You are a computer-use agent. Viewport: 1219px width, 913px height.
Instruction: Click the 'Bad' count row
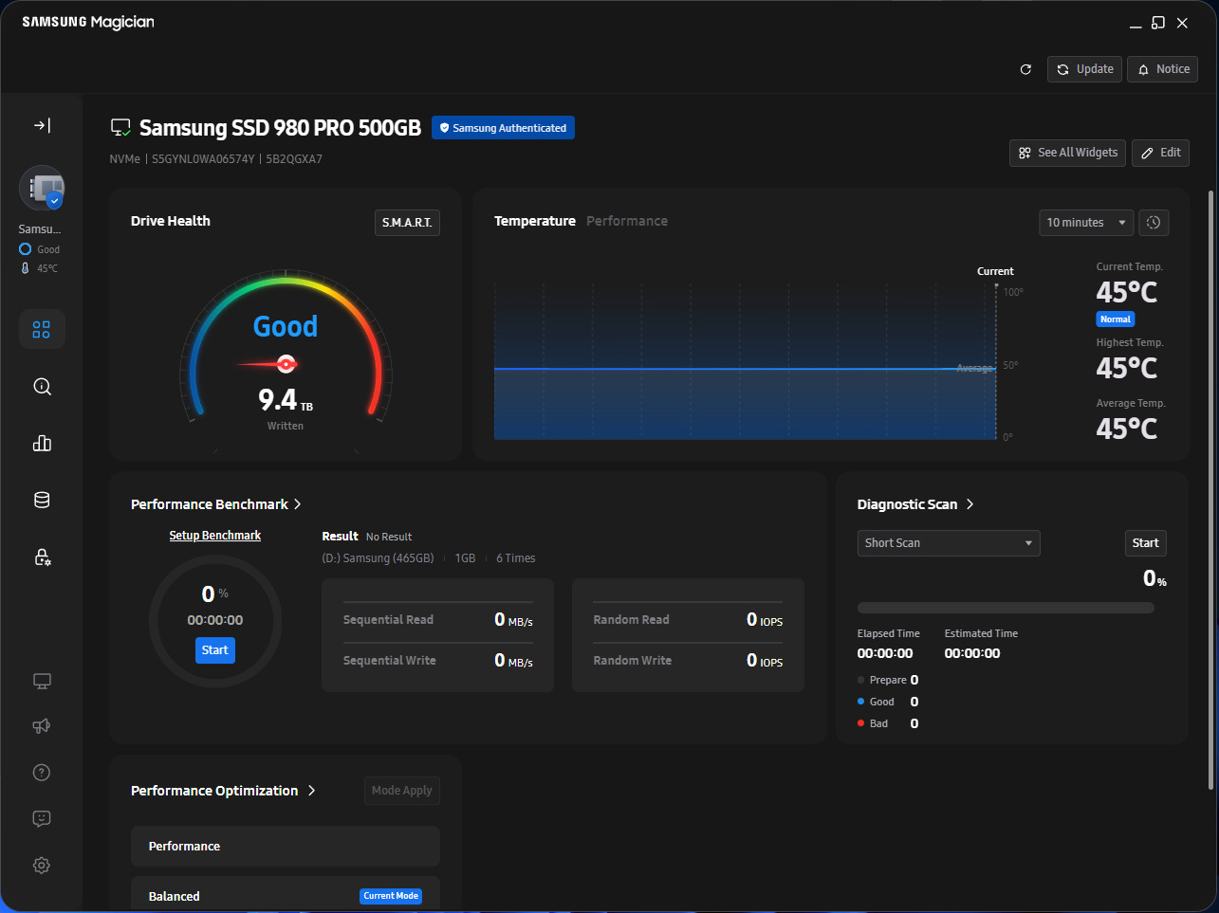(888, 723)
